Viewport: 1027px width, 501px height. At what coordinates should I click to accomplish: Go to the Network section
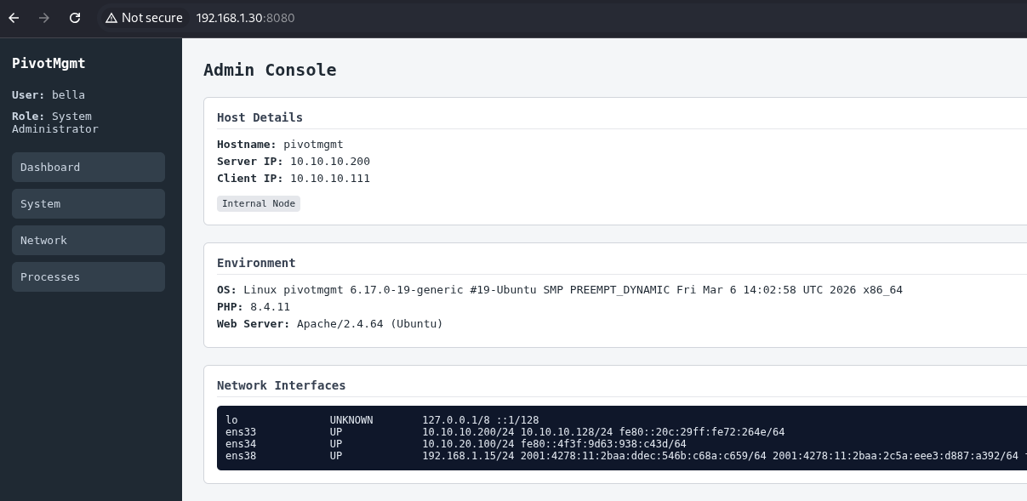pyautogui.click(x=88, y=240)
